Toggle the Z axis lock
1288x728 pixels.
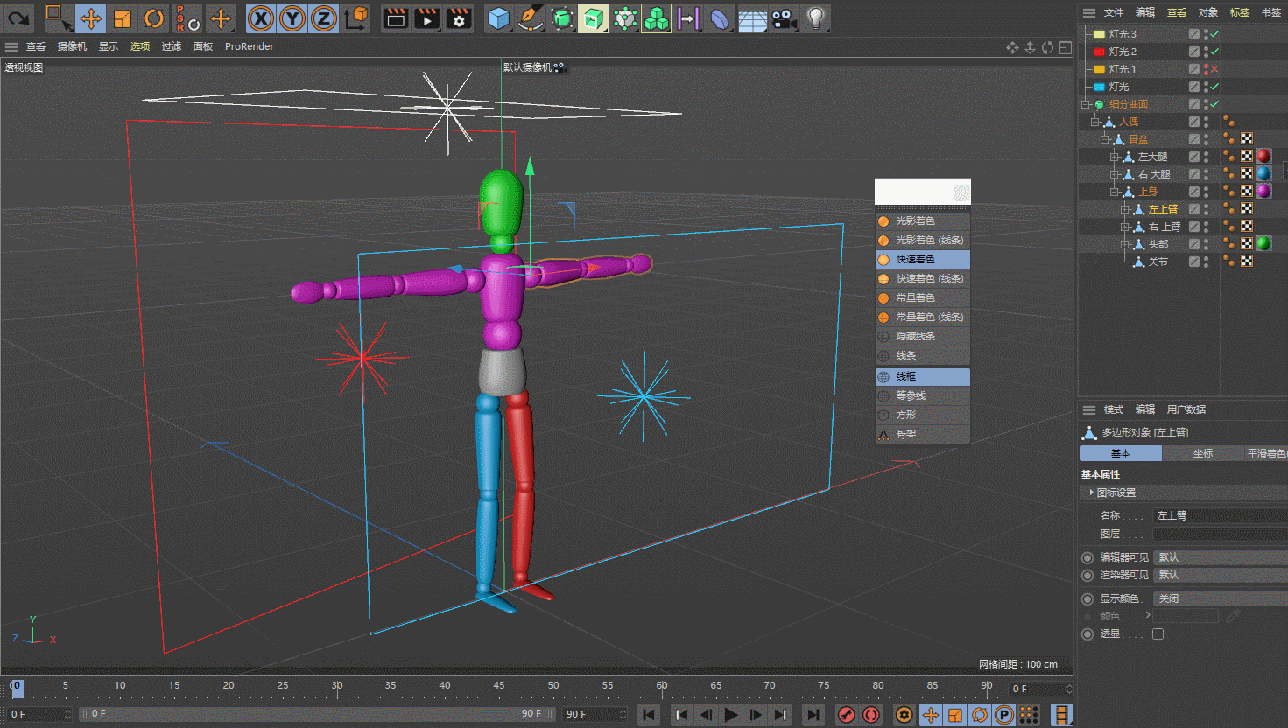tap(323, 17)
